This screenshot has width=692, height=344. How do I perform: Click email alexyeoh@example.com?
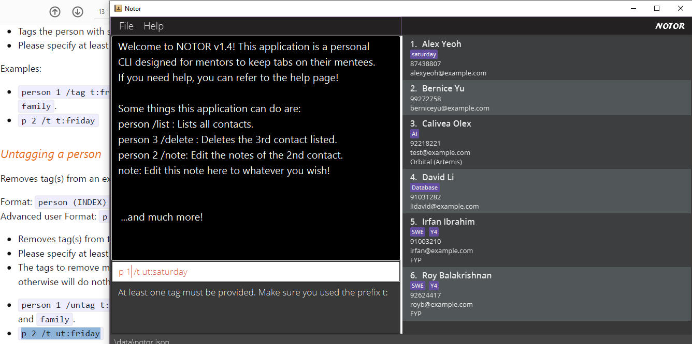click(448, 73)
